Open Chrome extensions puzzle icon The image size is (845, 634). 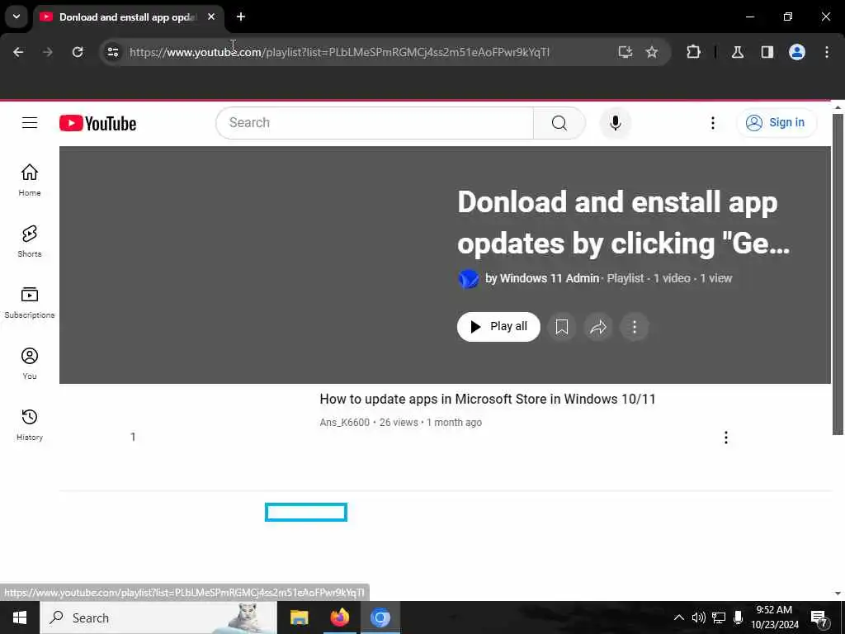693,52
